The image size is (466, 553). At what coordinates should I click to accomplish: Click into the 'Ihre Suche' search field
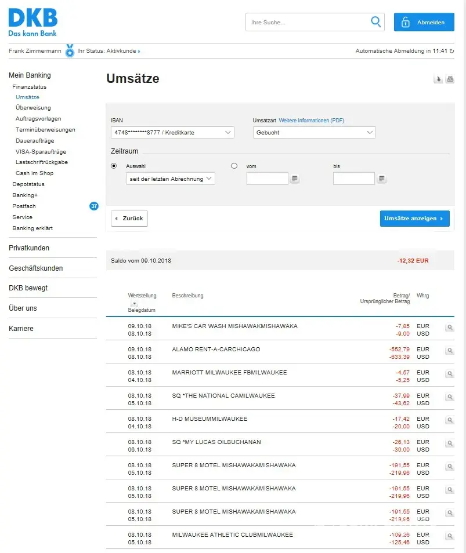click(x=308, y=23)
